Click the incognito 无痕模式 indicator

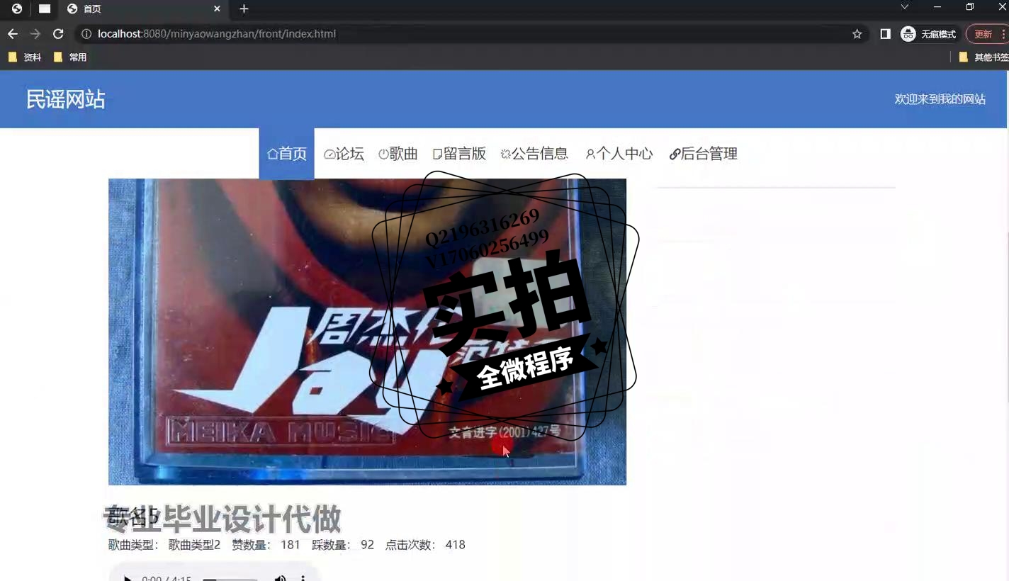pos(929,34)
